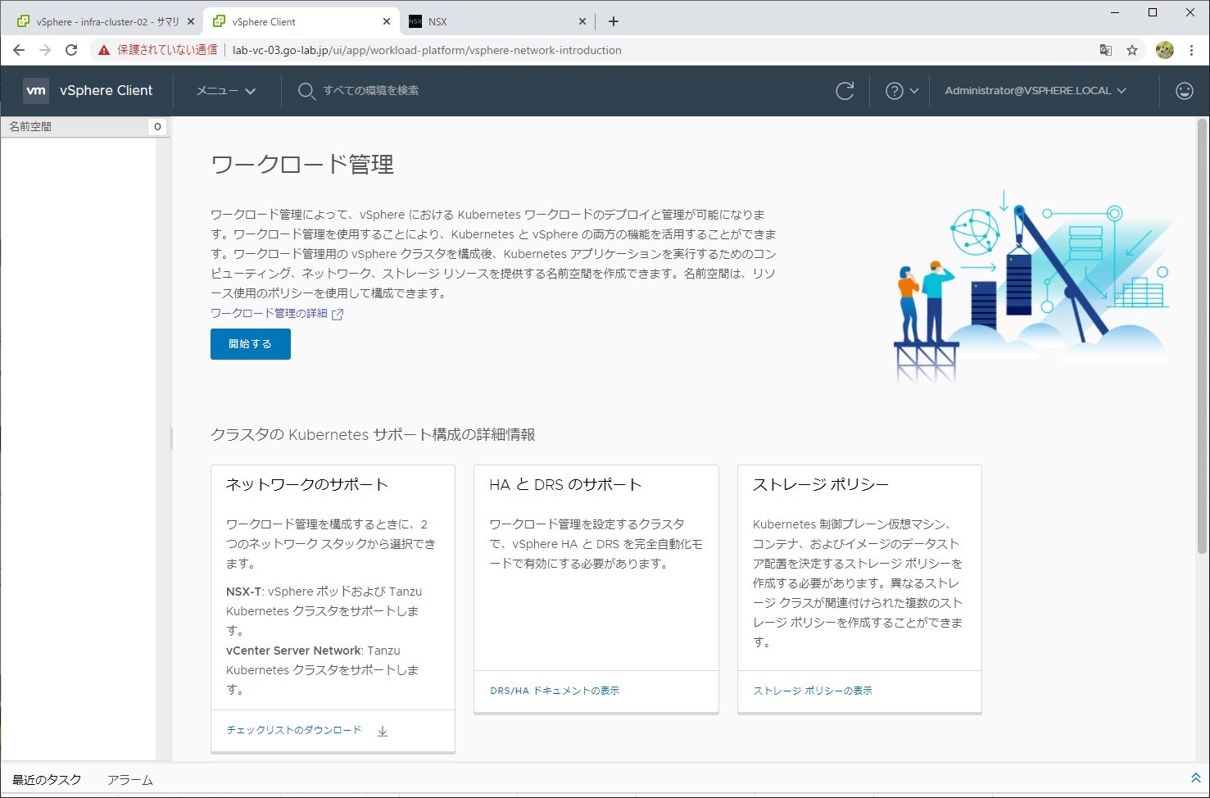Open a new browser tab
Viewport: 1210px width, 798px height.
[614, 21]
